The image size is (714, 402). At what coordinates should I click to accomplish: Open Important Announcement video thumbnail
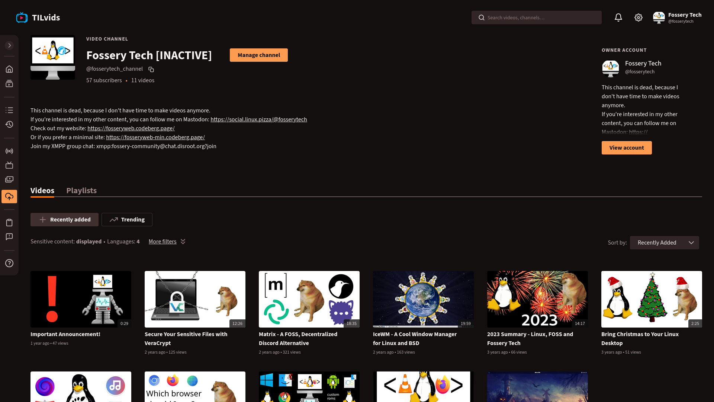coord(81,299)
